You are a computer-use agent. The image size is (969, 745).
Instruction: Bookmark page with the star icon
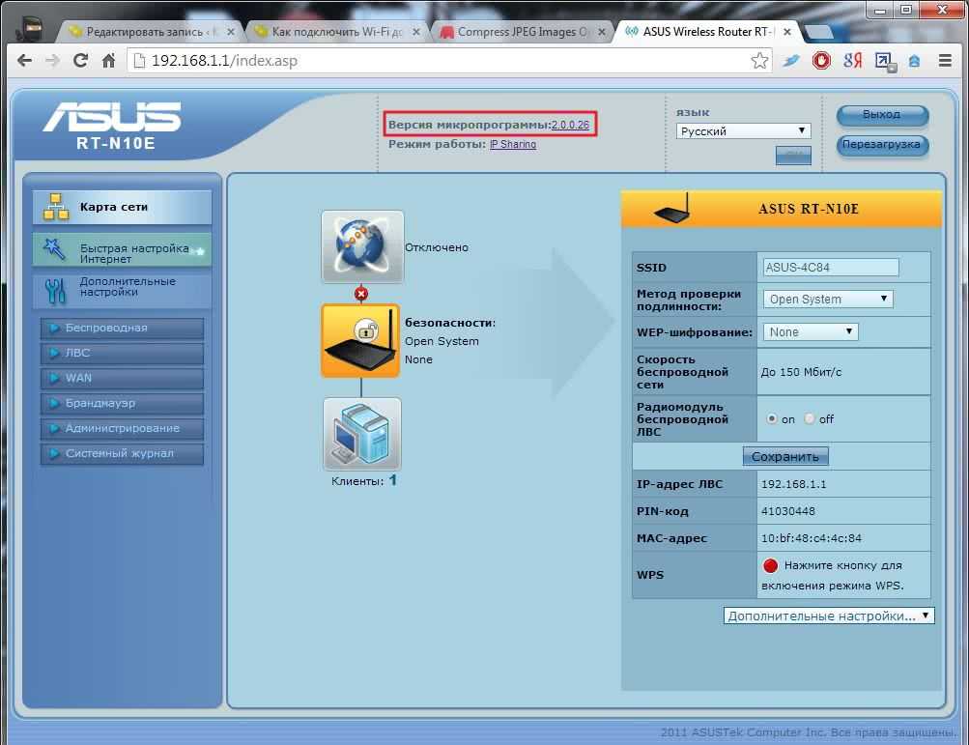[x=759, y=61]
